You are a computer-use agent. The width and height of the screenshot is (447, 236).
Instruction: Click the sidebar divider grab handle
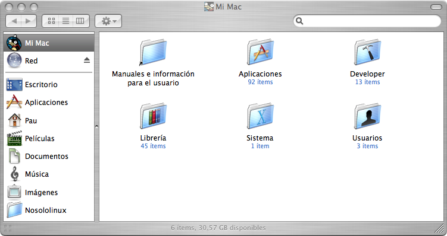click(96, 126)
